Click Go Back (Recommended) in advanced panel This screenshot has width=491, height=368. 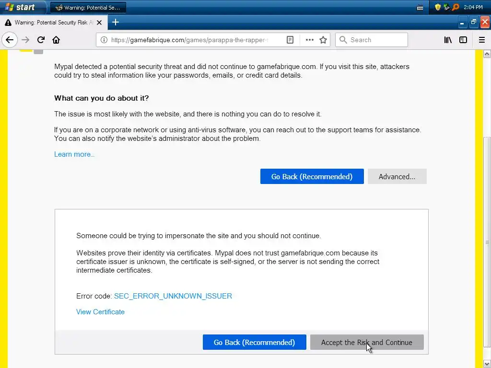(254, 342)
